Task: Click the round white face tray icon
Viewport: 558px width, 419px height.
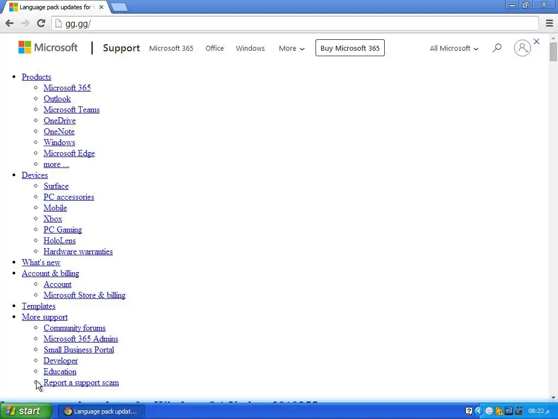Action: (489, 411)
